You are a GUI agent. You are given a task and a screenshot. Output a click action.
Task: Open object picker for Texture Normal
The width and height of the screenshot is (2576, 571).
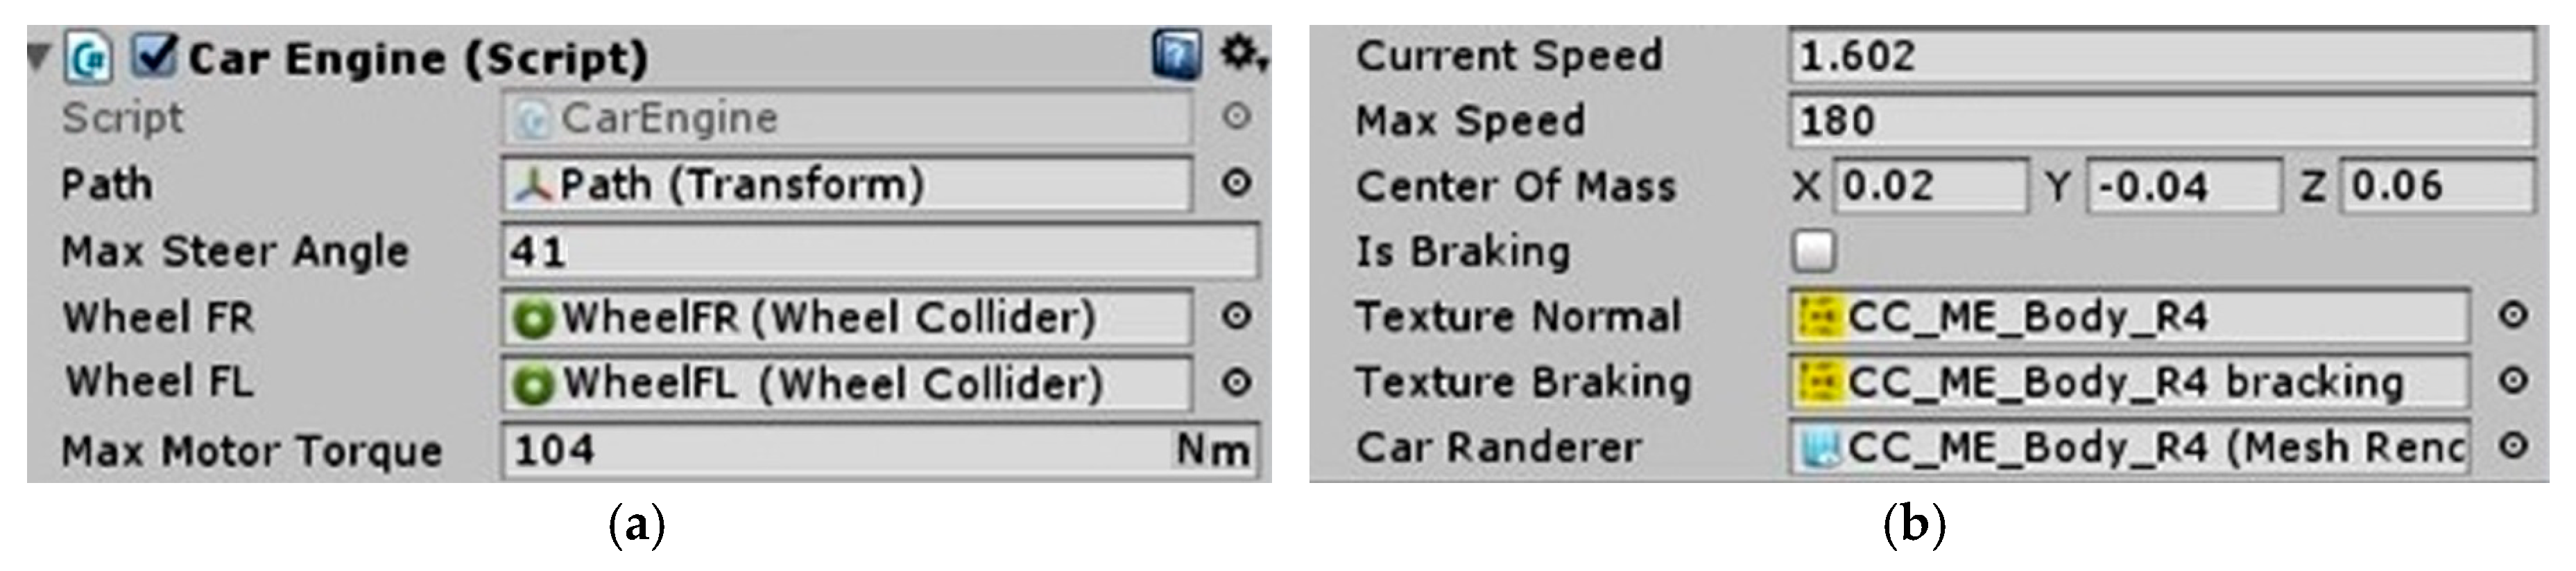click(2513, 317)
